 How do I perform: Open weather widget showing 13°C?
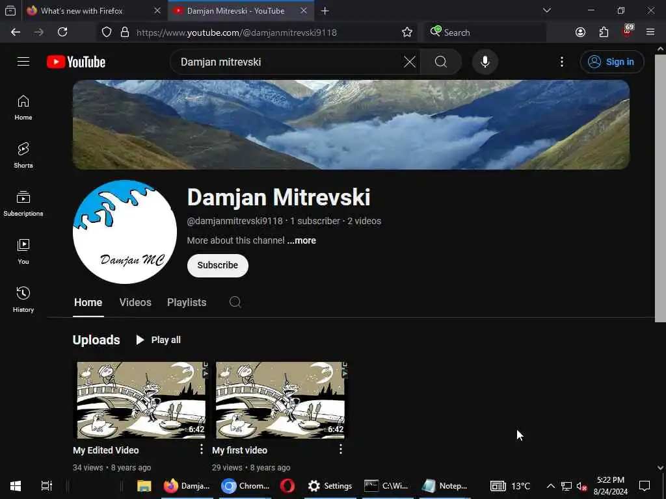510,486
